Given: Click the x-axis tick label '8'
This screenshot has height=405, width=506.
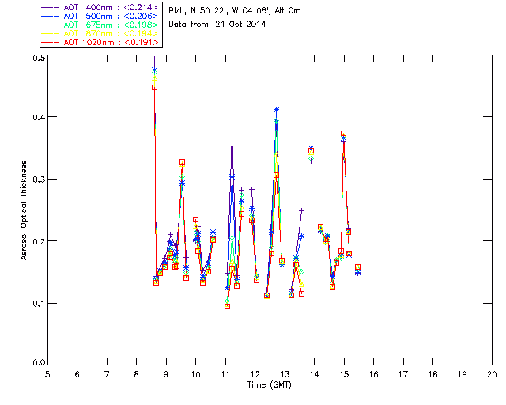Looking at the screenshot, I should [136, 374].
